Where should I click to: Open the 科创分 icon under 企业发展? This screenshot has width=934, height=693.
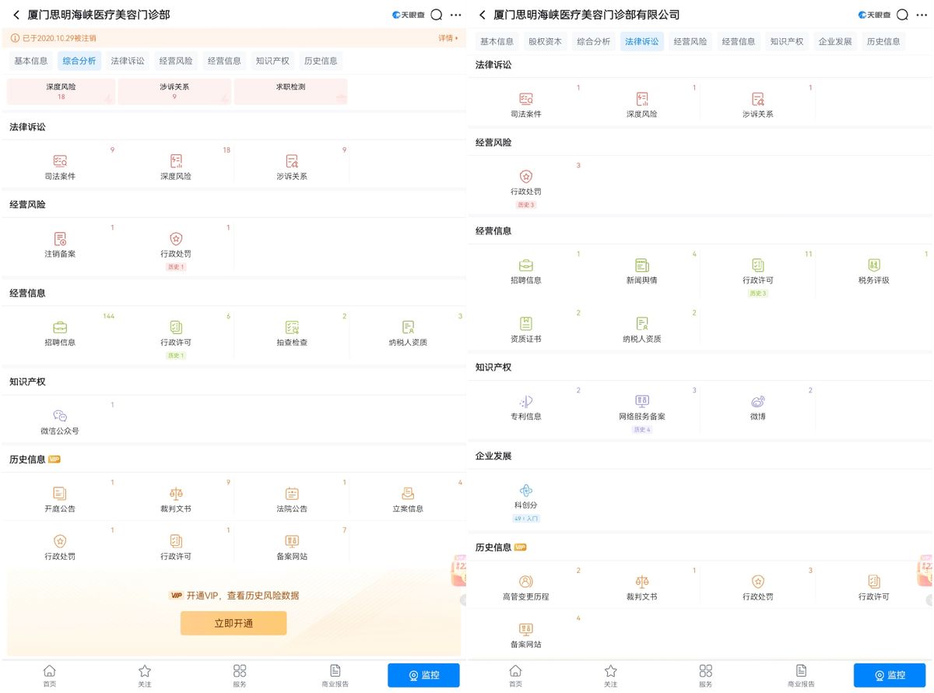coord(526,493)
